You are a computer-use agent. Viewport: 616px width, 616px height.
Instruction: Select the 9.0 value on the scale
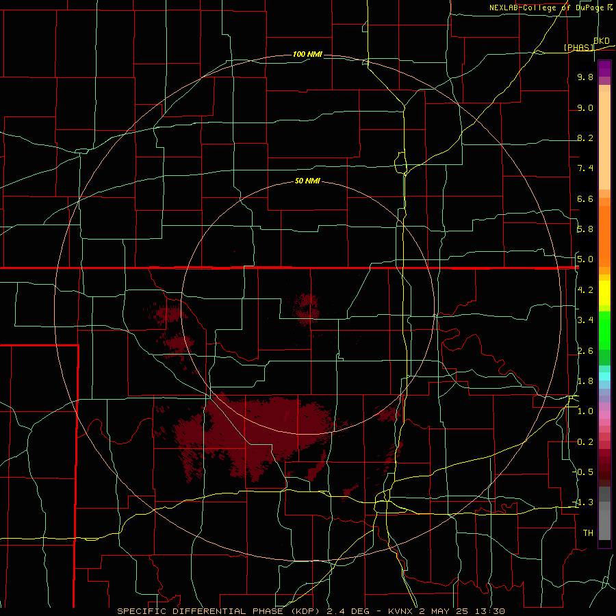tap(585, 107)
